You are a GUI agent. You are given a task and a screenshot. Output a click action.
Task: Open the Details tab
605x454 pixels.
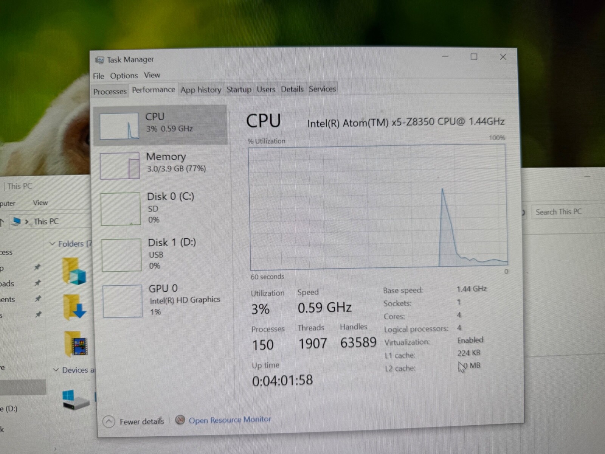[292, 89]
